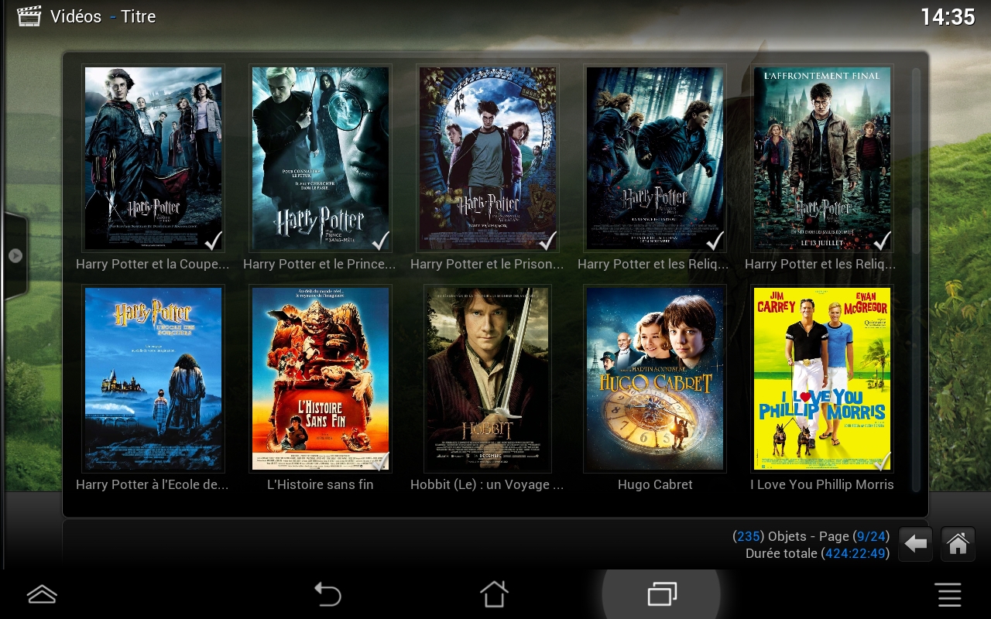Click the Titre sort label in header
This screenshot has height=619, width=991.
click(139, 16)
